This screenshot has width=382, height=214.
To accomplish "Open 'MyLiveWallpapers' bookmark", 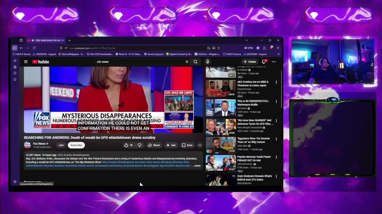I will (x=71, y=54).
